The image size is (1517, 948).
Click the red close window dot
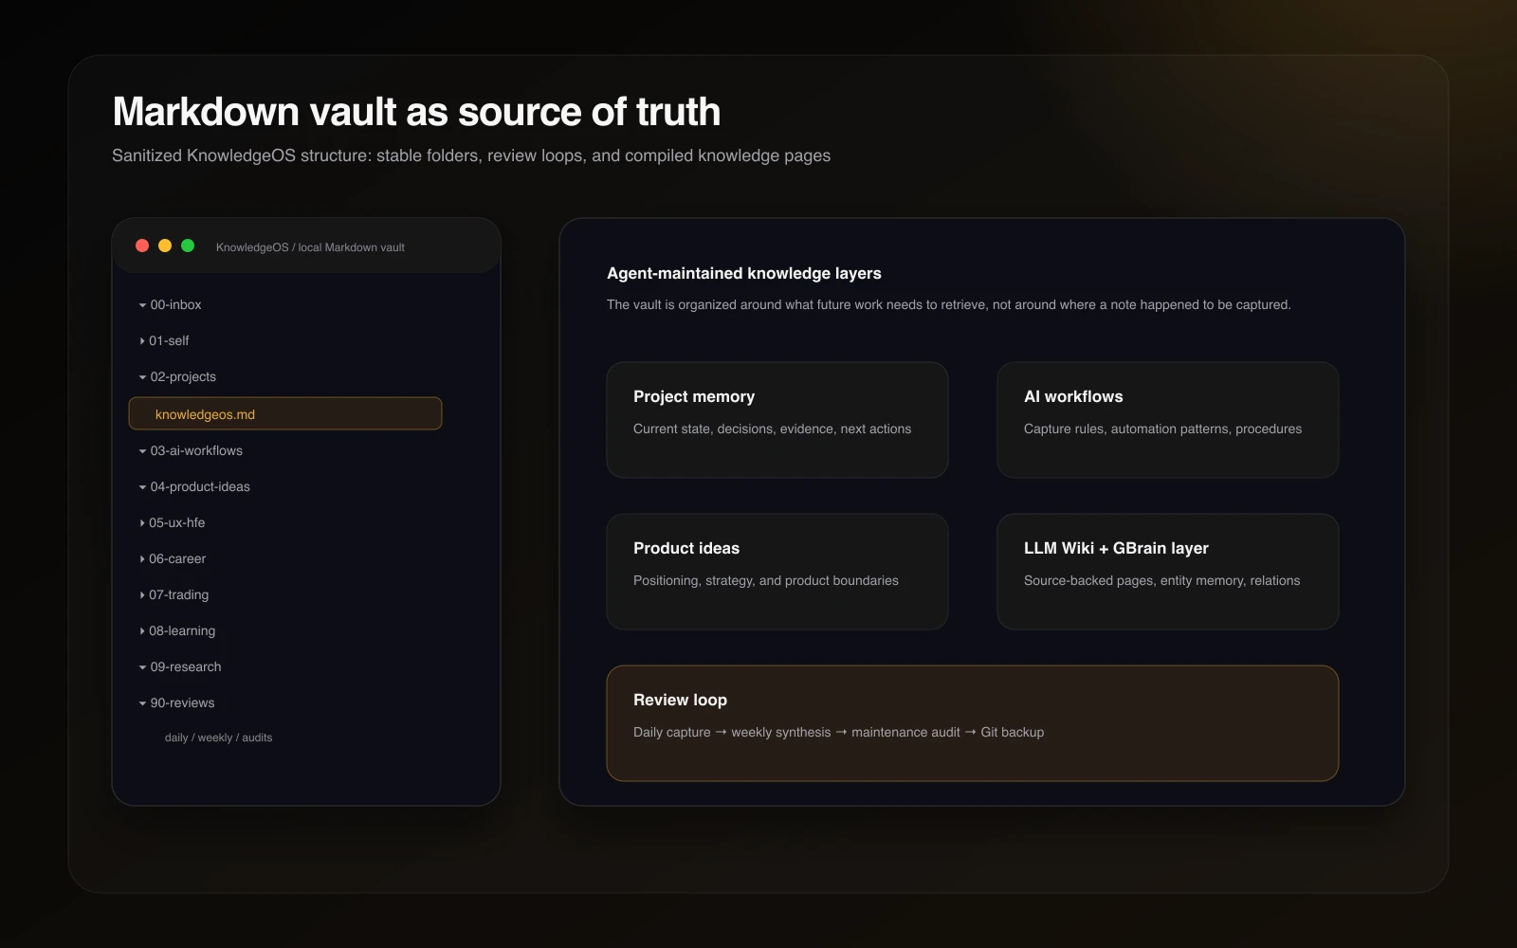coord(142,246)
